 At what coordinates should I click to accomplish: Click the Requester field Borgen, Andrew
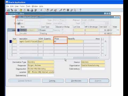pyautogui.click(x=41, y=65)
